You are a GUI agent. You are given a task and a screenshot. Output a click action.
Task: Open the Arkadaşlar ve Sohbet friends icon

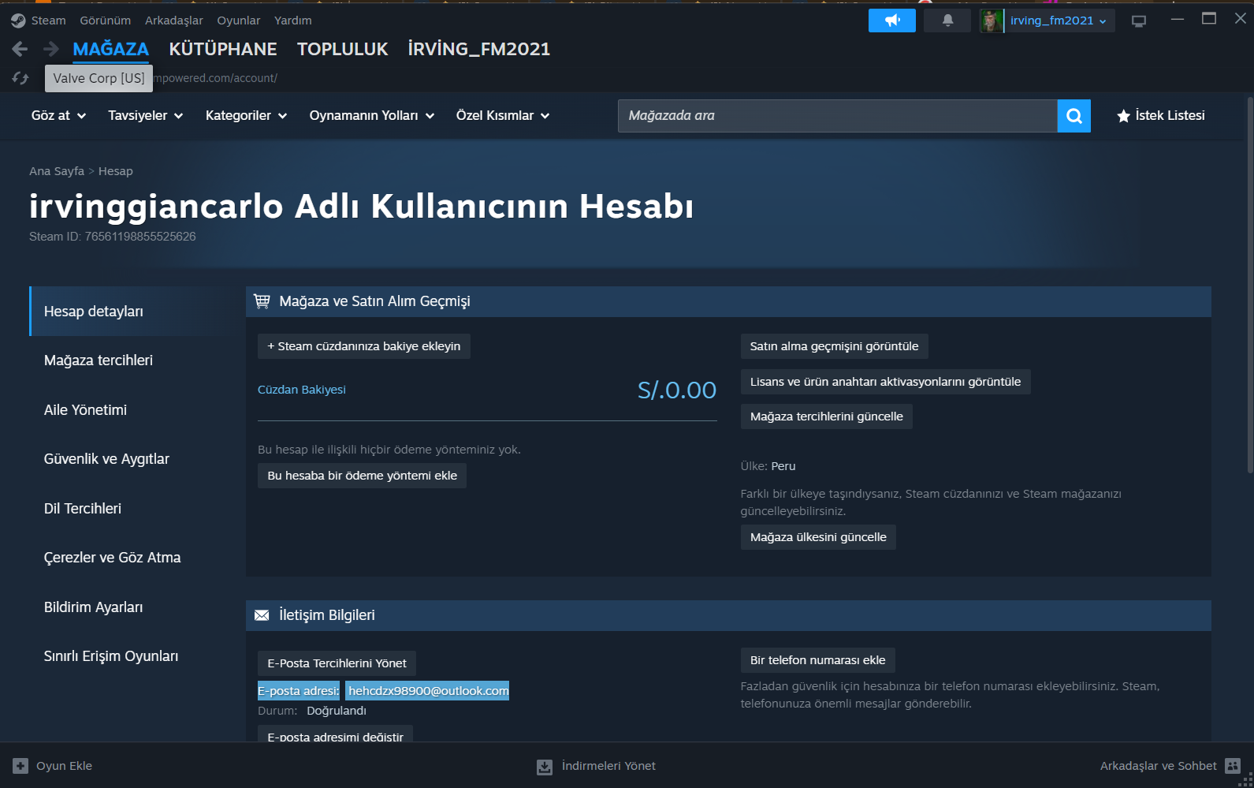click(x=1234, y=766)
